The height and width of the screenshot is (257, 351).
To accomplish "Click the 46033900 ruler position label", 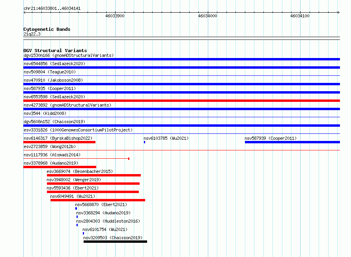I will point(115,16).
